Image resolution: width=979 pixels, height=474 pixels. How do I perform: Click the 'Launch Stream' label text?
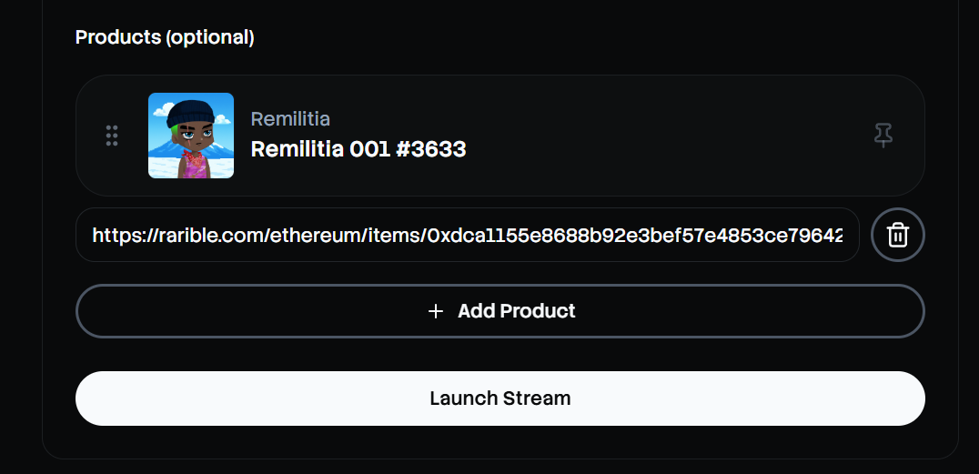tap(500, 398)
